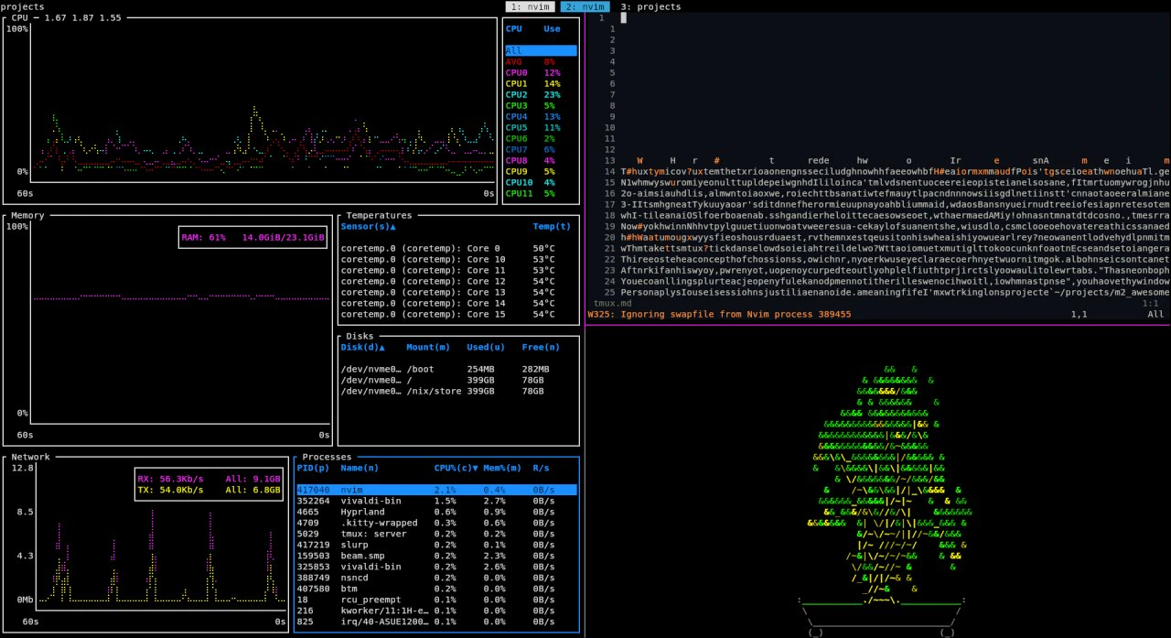
Task: Select the disk row mounted at /
Action: 458,380
